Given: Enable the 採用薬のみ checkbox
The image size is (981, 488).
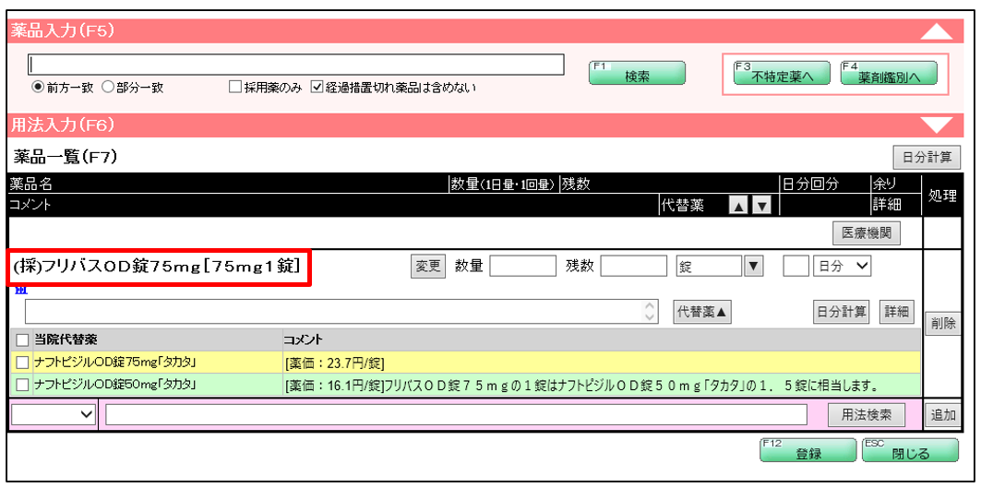Looking at the screenshot, I should point(236,88).
